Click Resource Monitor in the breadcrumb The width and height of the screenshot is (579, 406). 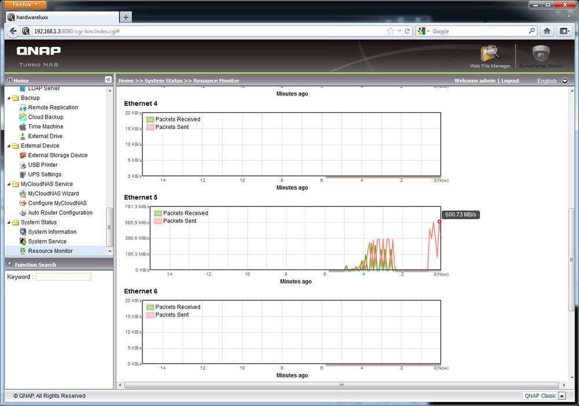point(216,81)
